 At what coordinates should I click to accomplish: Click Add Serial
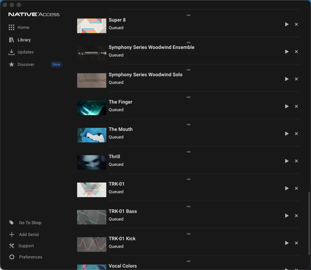point(24,235)
